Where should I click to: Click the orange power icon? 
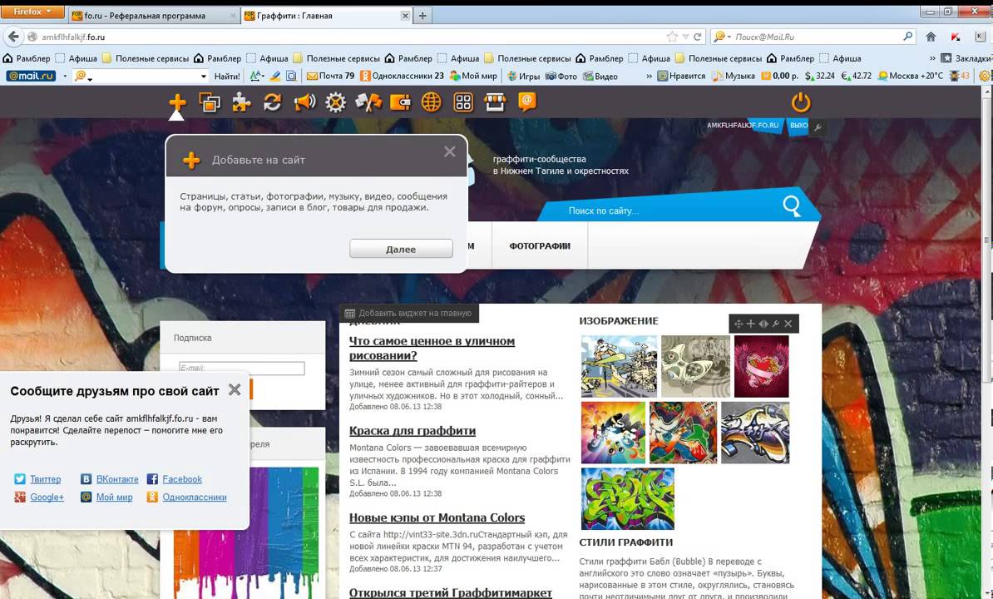[801, 102]
